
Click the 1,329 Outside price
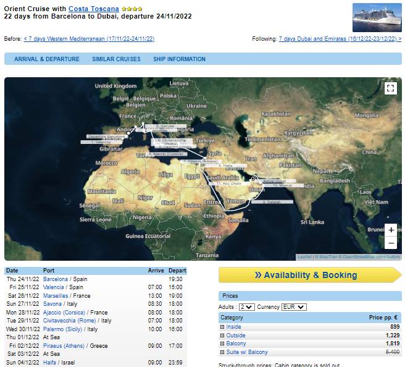[393, 335]
